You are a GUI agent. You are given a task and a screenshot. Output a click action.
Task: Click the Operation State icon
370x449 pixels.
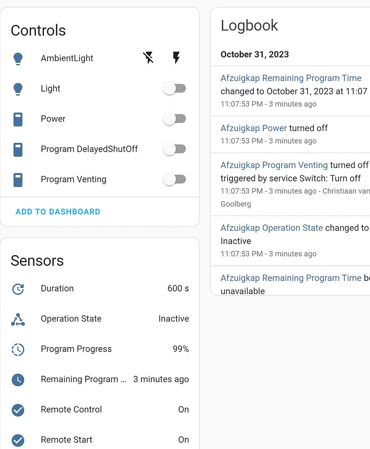pos(18,319)
